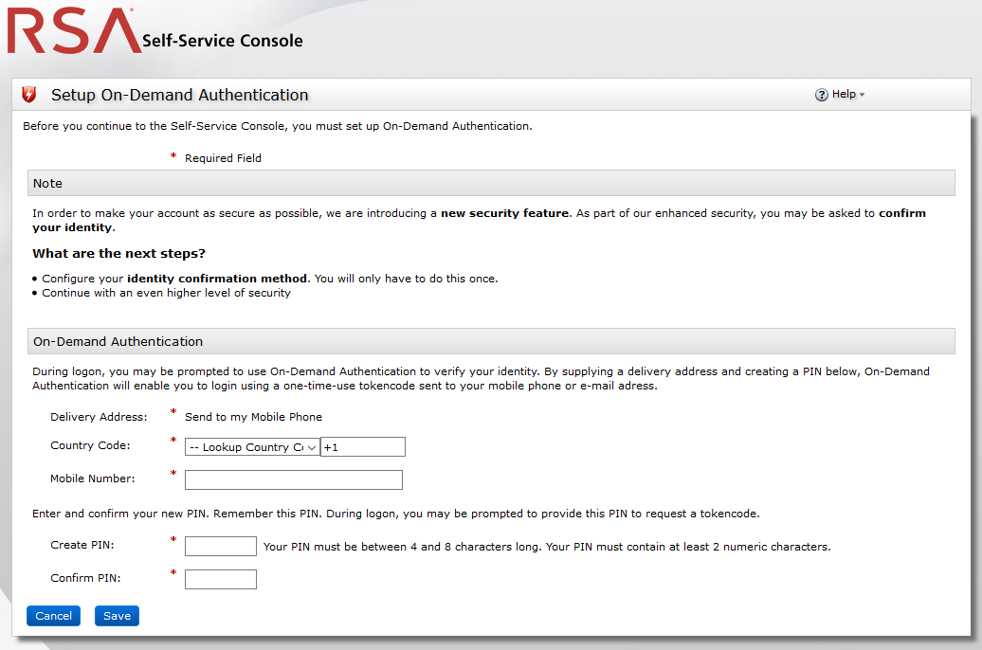Image resolution: width=982 pixels, height=650 pixels.
Task: Click the Create PIN label
Action: 82,545
